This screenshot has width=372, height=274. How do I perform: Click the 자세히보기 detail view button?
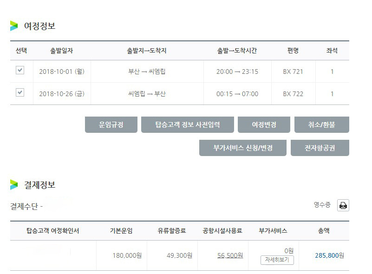pos(277,261)
